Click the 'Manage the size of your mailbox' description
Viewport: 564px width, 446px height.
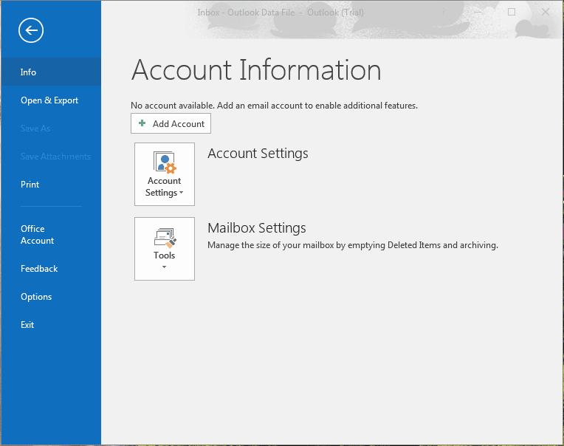pyautogui.click(x=353, y=245)
